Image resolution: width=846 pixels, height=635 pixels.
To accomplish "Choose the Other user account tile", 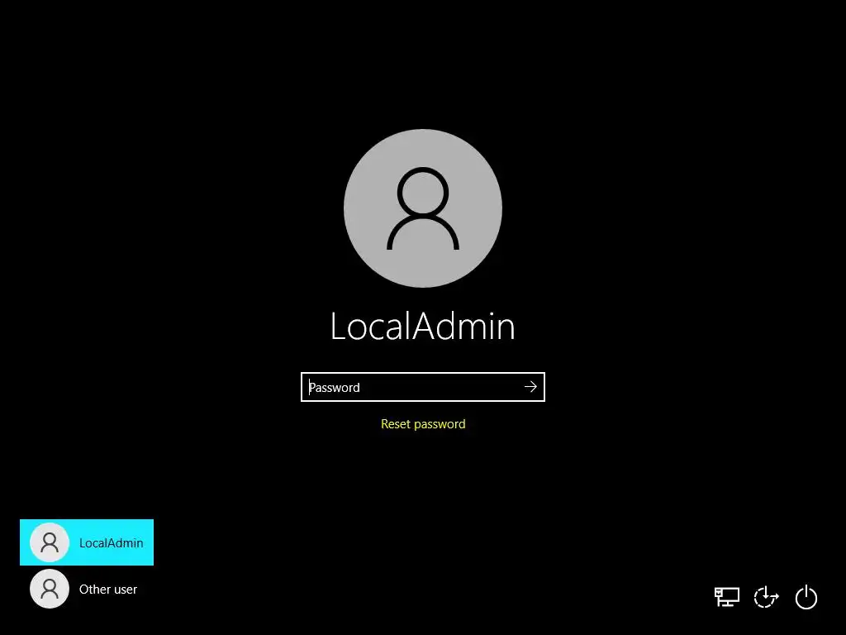I will [x=87, y=589].
